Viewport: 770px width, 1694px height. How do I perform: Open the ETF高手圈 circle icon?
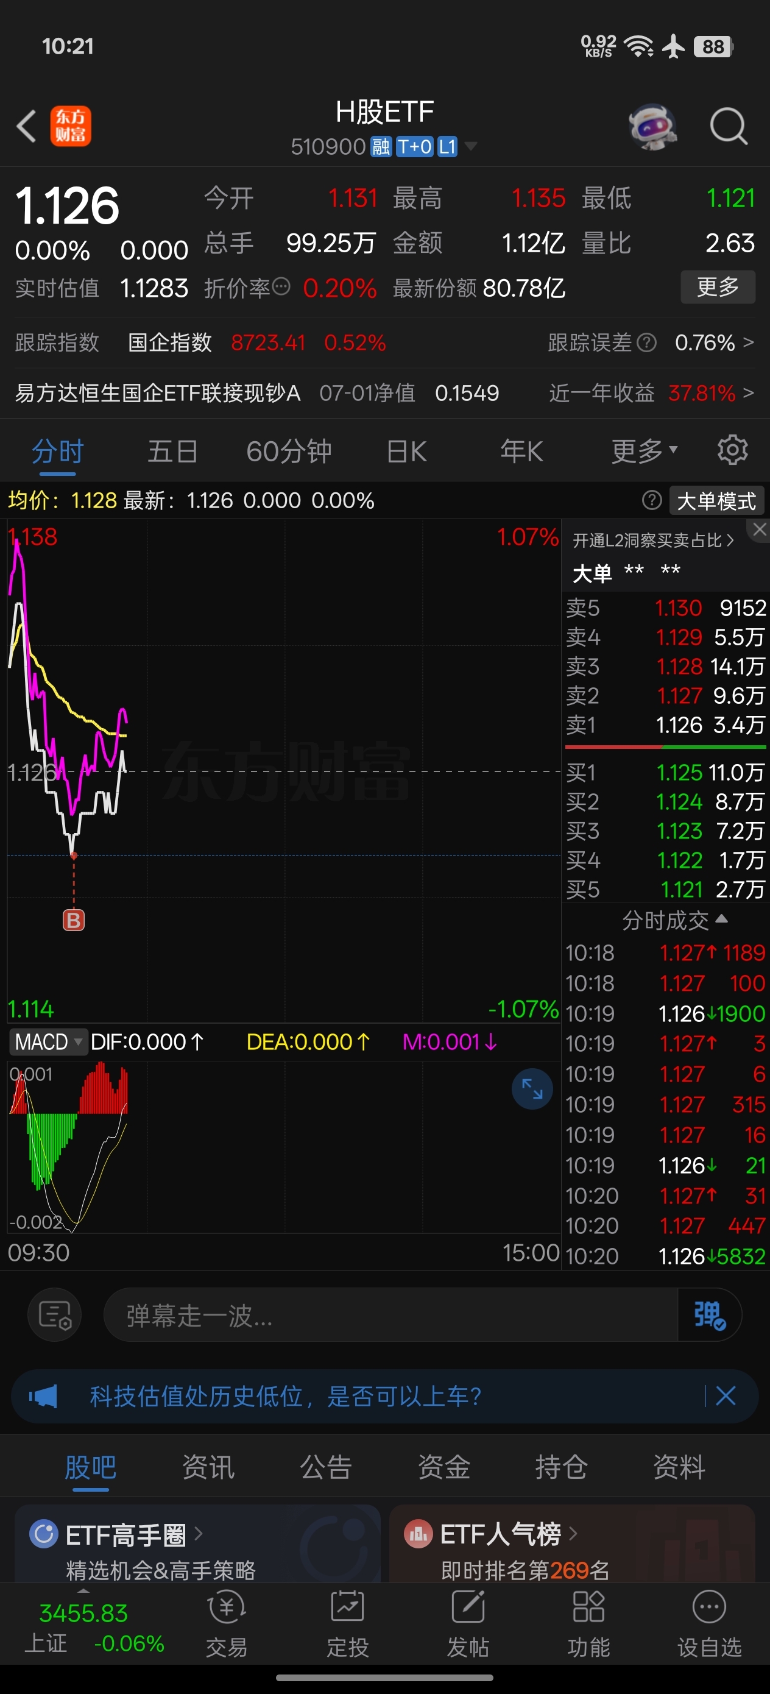pyautogui.click(x=44, y=1534)
